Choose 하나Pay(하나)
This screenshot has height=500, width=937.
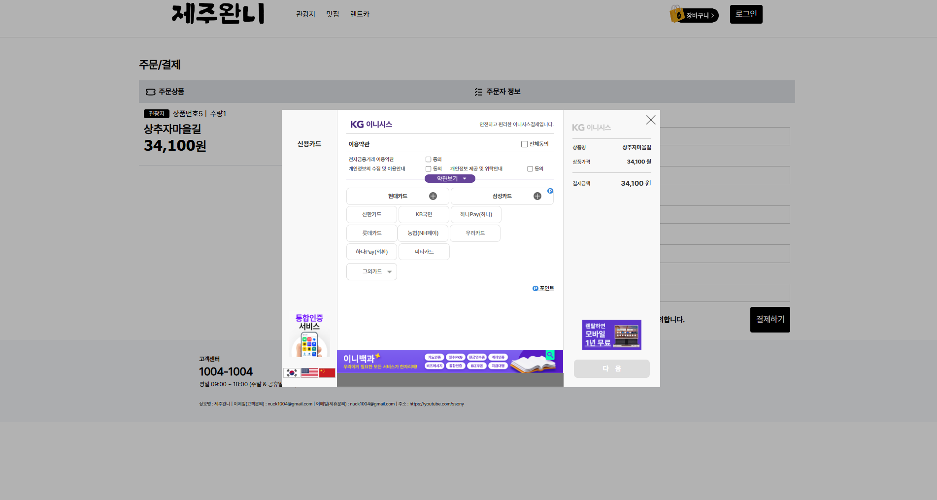coord(476,214)
